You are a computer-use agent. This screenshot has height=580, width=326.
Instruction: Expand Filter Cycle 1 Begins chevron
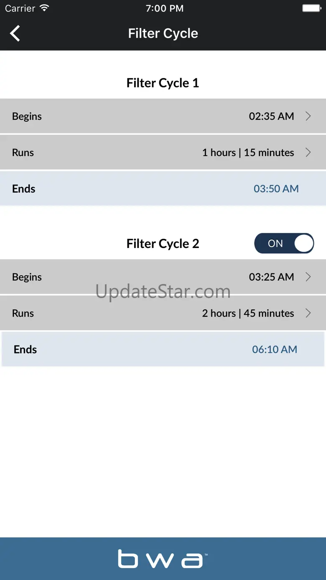tap(308, 116)
